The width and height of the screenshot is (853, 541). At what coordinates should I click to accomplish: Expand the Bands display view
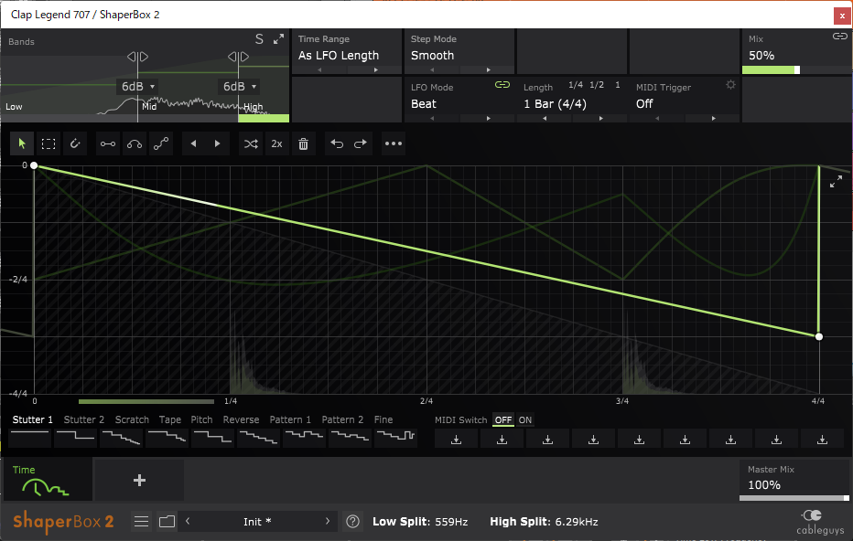(278, 39)
